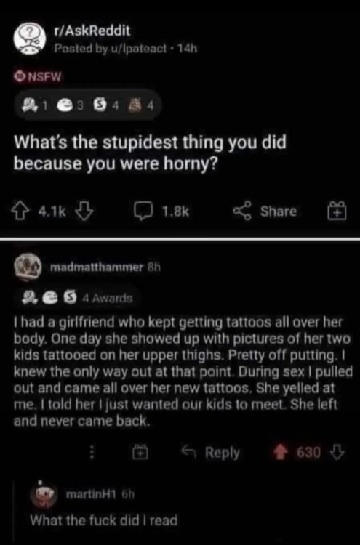Open the r/AskReddit subreddit link
This screenshot has width=360, height=545.
tap(92, 31)
